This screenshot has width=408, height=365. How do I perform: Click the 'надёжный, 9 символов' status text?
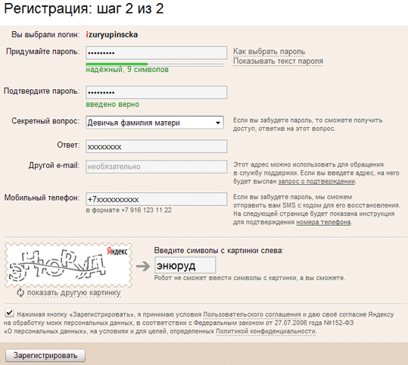(127, 70)
